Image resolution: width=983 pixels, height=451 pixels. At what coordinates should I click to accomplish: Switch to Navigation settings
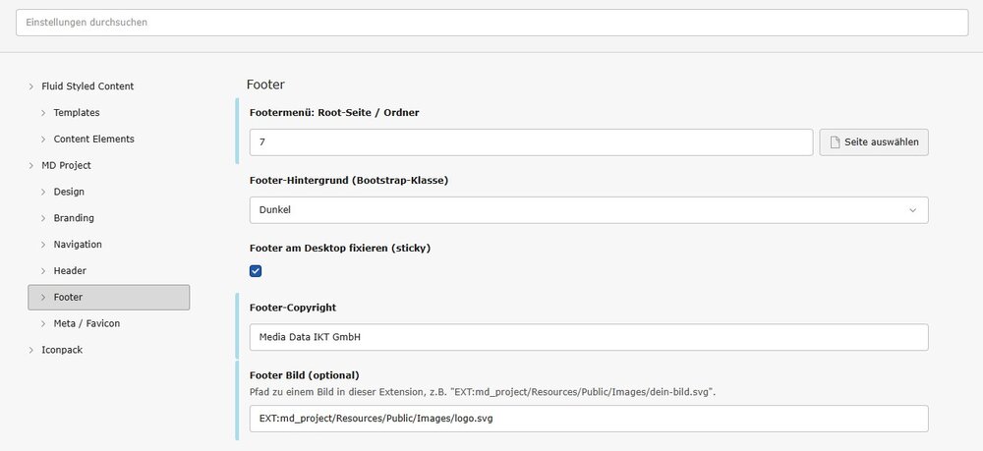pyautogui.click(x=78, y=245)
